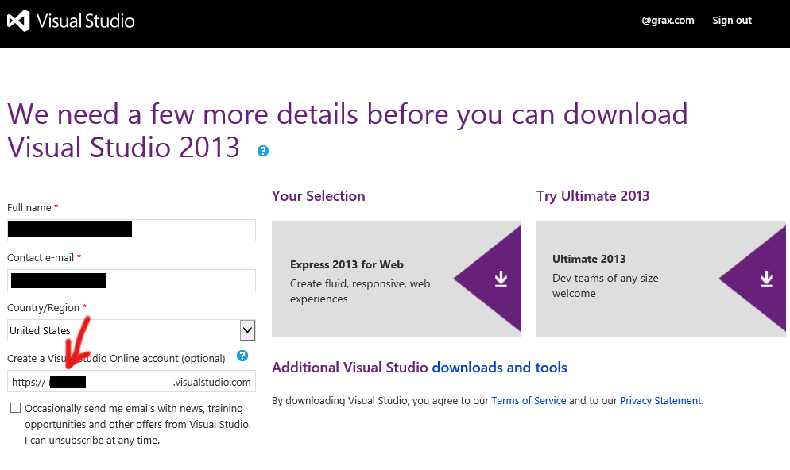
Task: Click the Visual Studio wordmark text
Action: click(86, 21)
